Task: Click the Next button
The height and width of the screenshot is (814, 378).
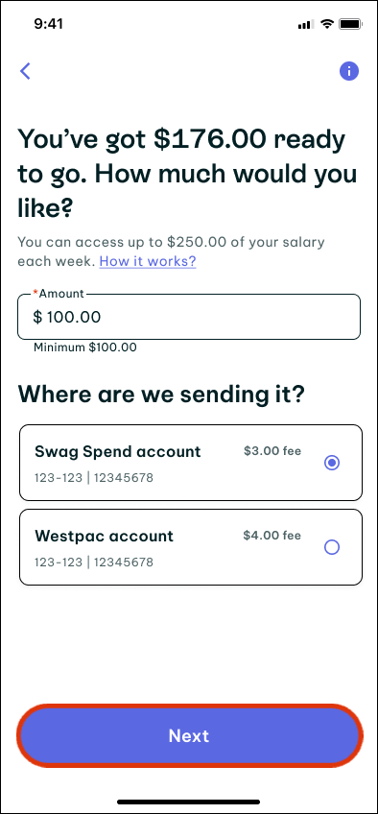Action: 189,735
